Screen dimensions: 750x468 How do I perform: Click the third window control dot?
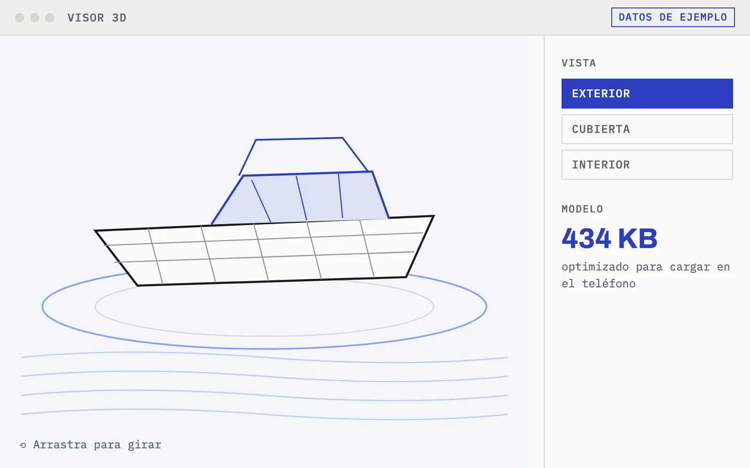tap(50, 18)
